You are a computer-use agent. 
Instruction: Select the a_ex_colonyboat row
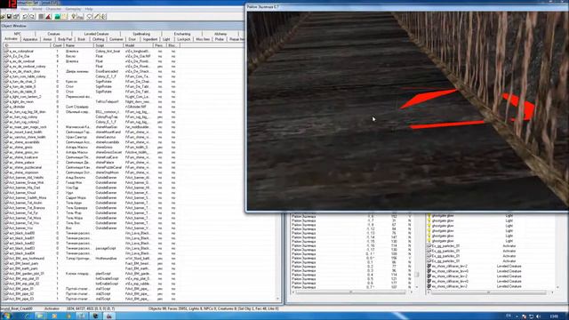pyautogui.click(x=91, y=52)
